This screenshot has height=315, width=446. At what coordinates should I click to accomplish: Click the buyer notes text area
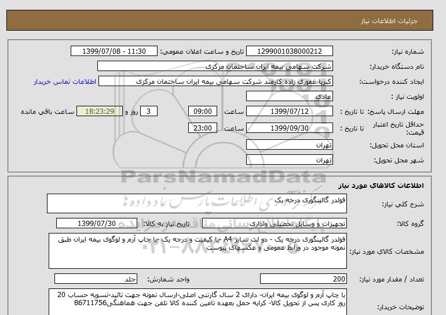tap(198, 302)
